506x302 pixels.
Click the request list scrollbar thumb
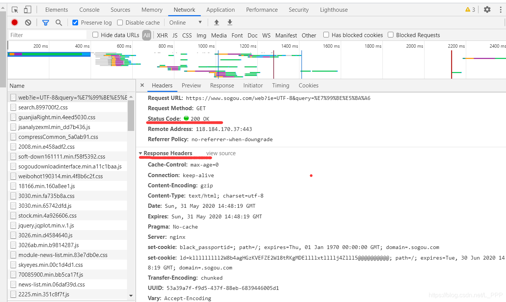pyautogui.click(x=131, y=115)
